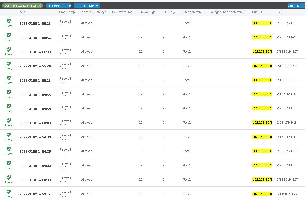This screenshot has height=199, width=305.
Task: Select timestamp 2022-01-19 14:54:54
Action: pyautogui.click(x=35, y=109)
